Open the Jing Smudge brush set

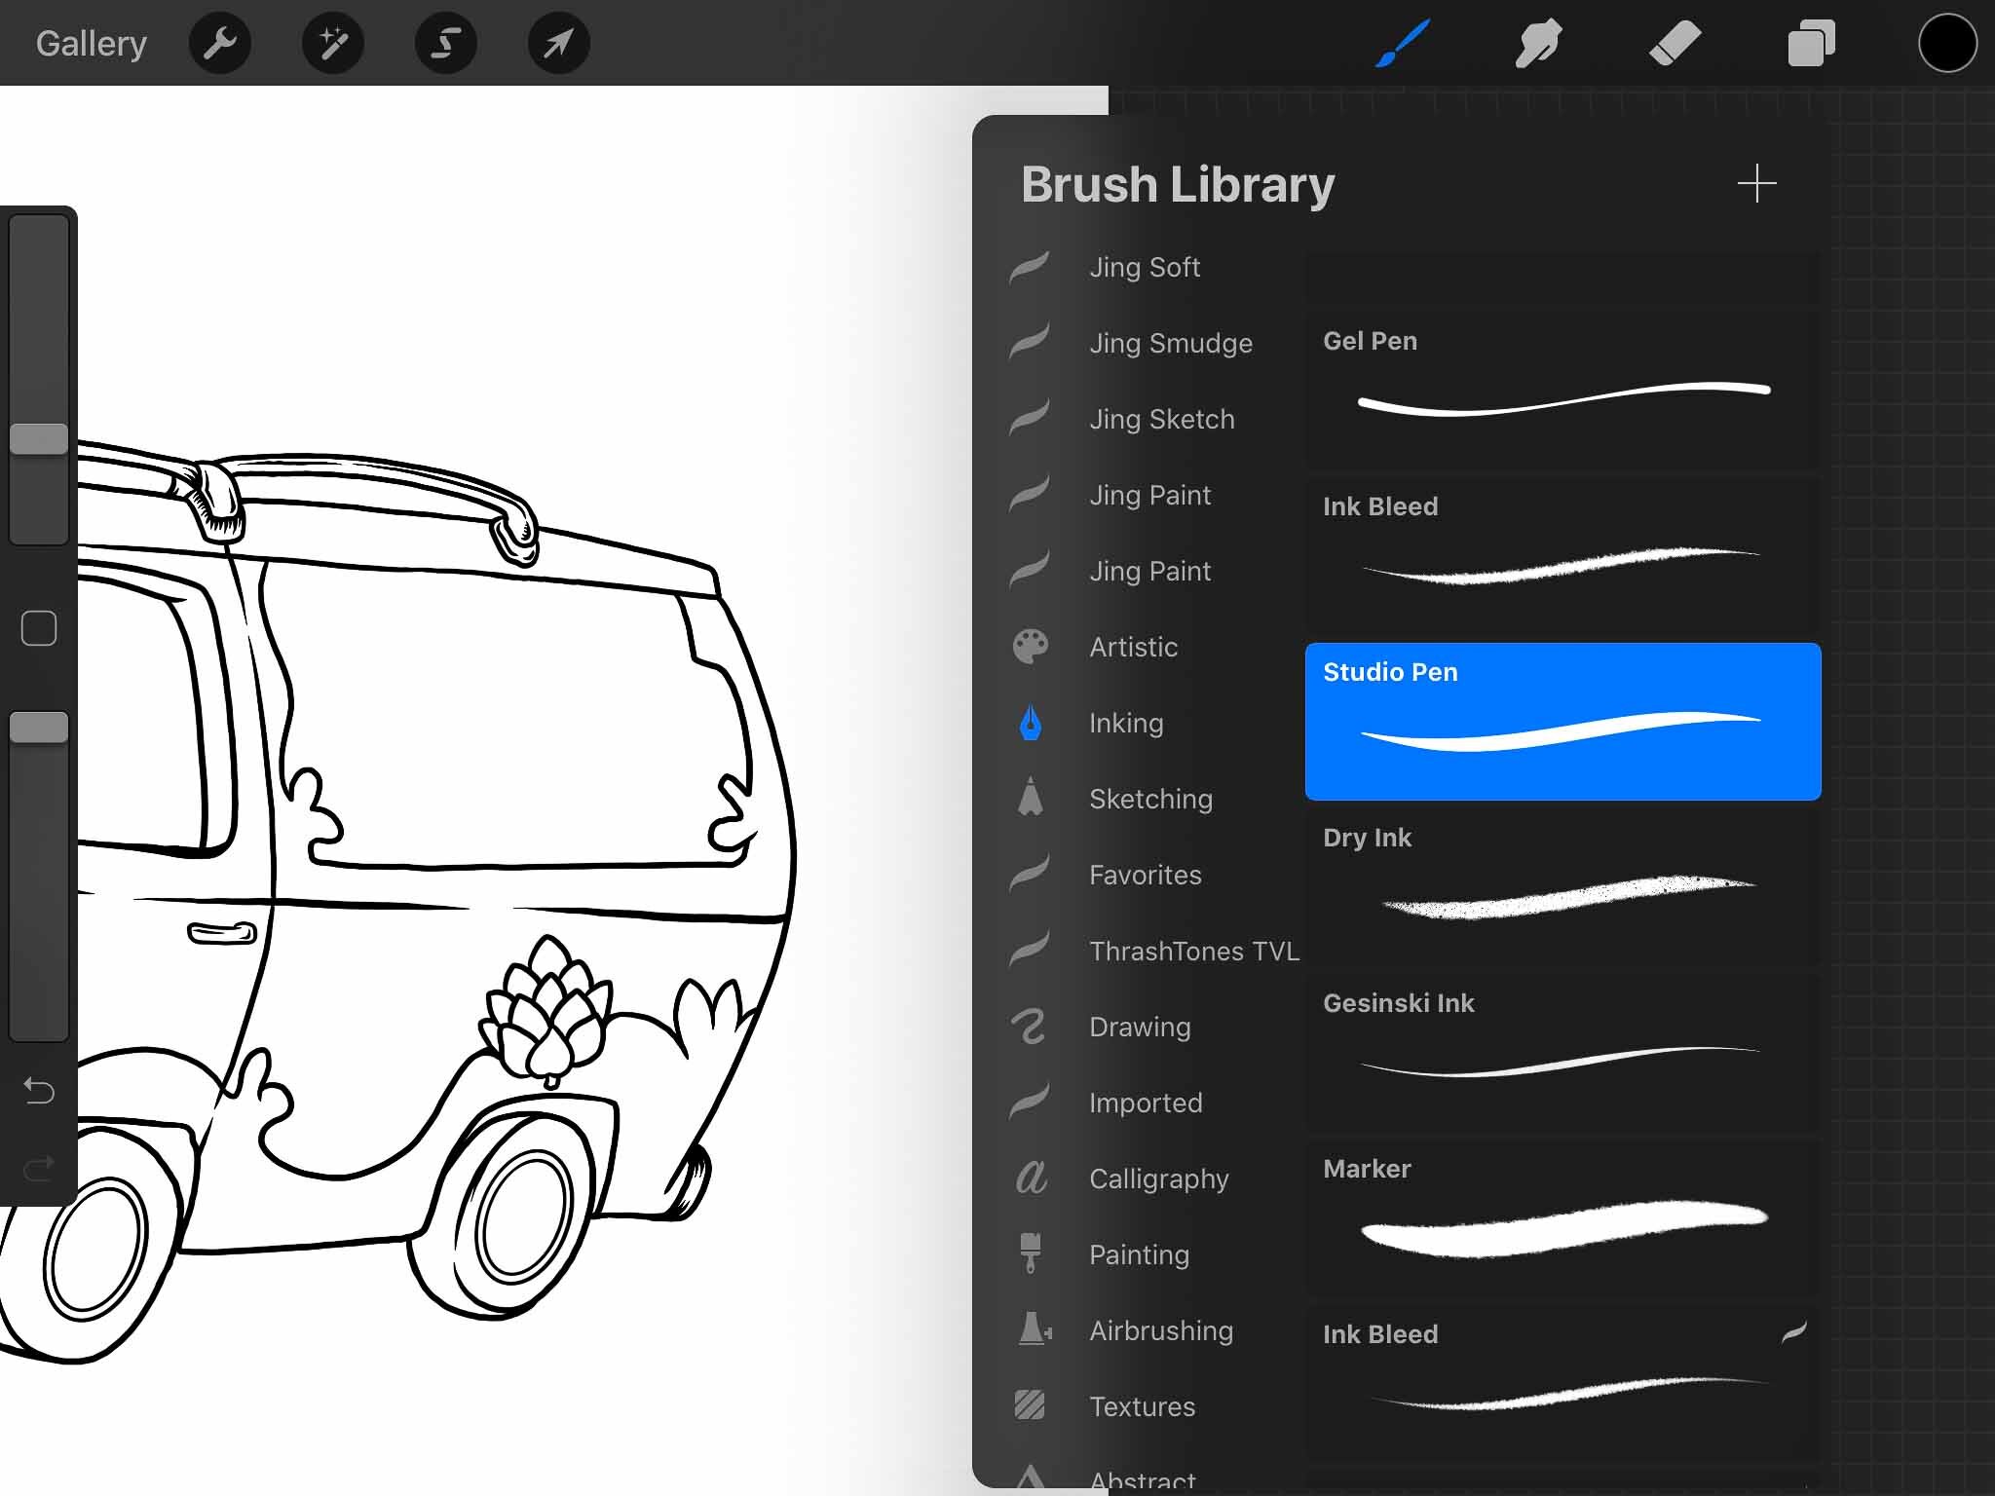tap(1171, 343)
